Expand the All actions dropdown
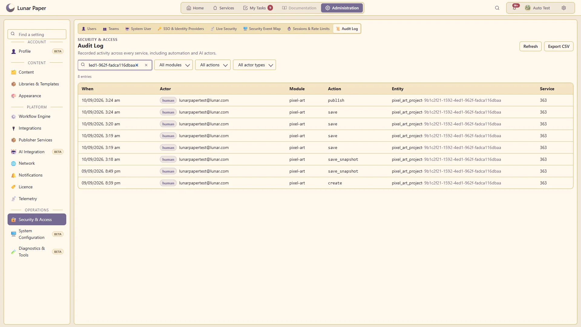The width and height of the screenshot is (581, 327). pos(213,65)
